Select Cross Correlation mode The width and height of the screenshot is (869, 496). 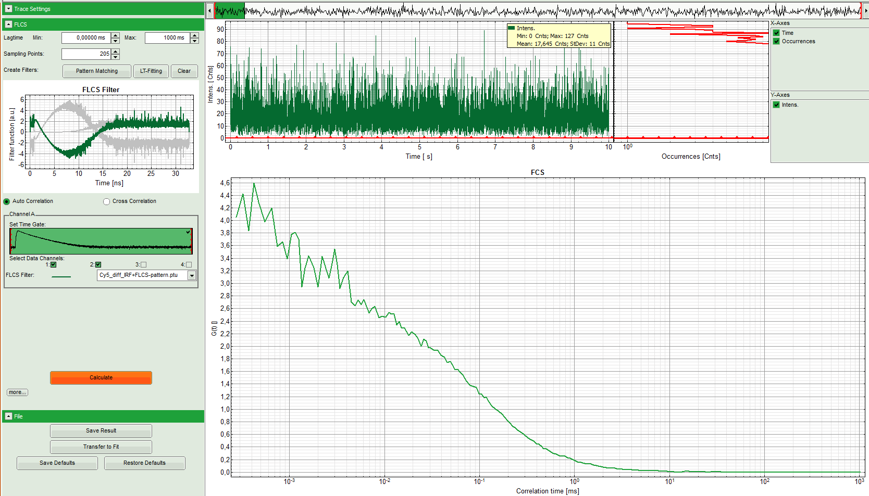pos(106,201)
